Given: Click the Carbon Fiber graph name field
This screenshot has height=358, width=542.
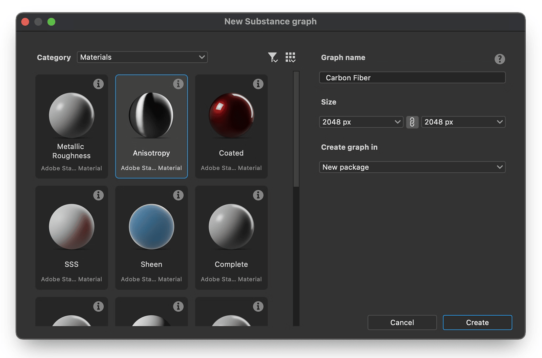Looking at the screenshot, I should [x=412, y=78].
